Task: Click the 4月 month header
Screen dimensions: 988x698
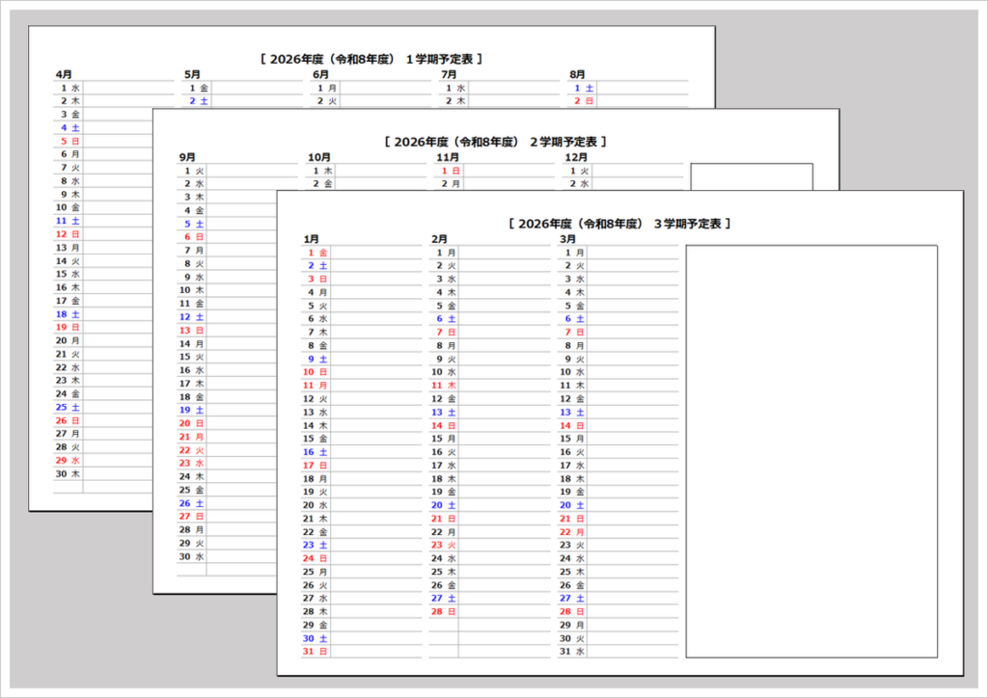Action: tap(63, 72)
